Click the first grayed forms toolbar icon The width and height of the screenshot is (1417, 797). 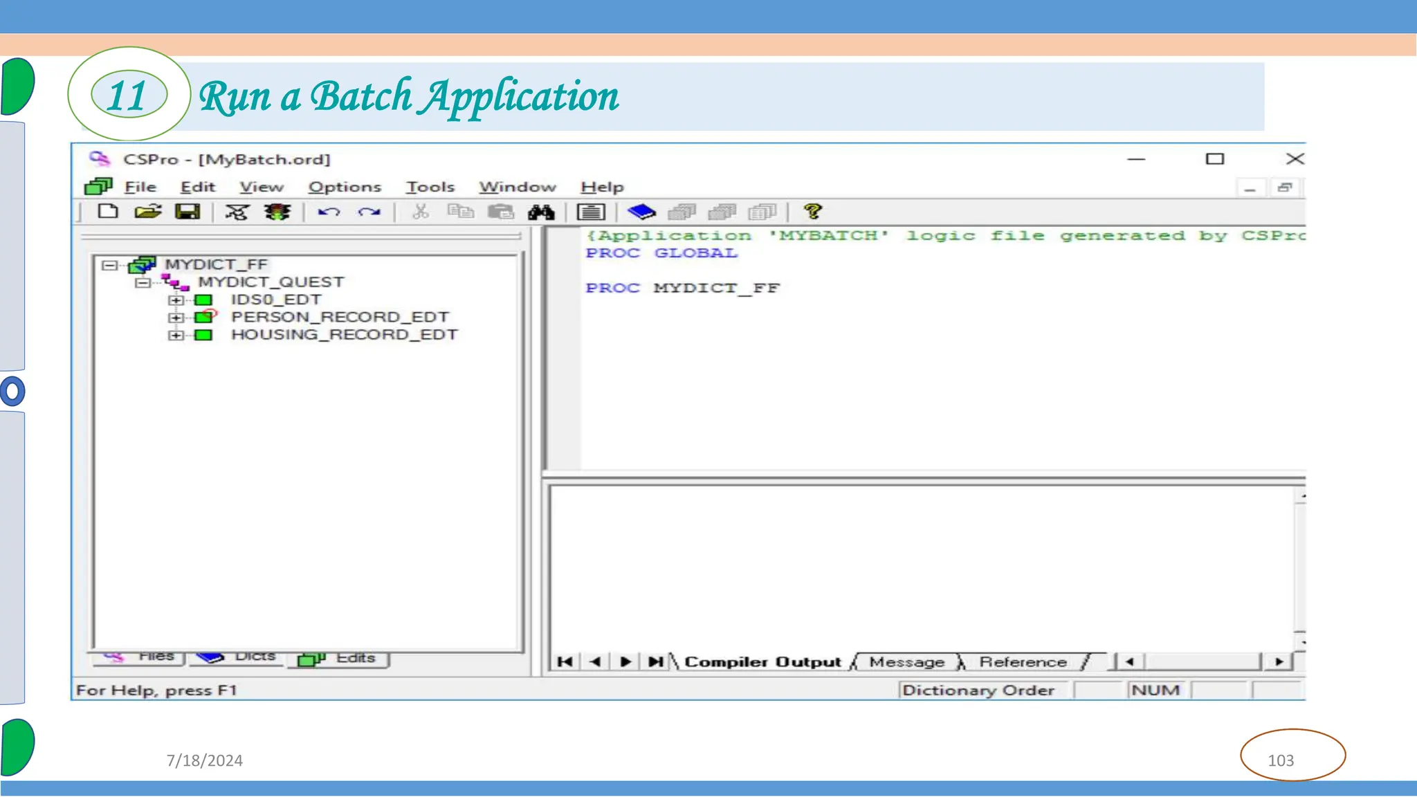click(x=682, y=212)
